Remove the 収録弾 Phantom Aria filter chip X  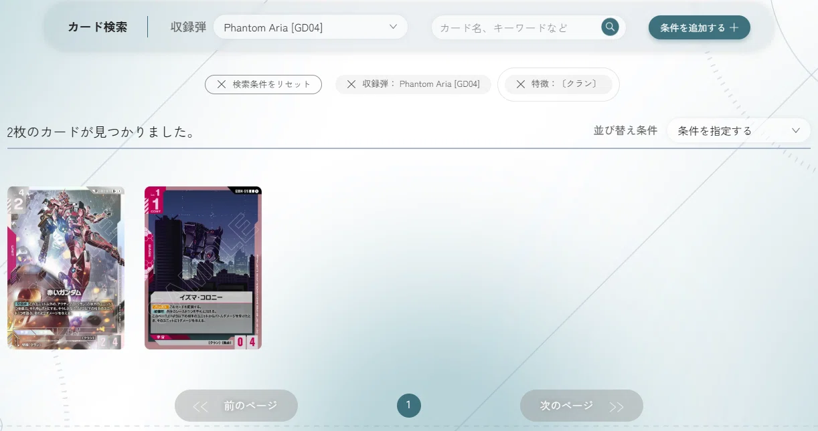coord(351,84)
